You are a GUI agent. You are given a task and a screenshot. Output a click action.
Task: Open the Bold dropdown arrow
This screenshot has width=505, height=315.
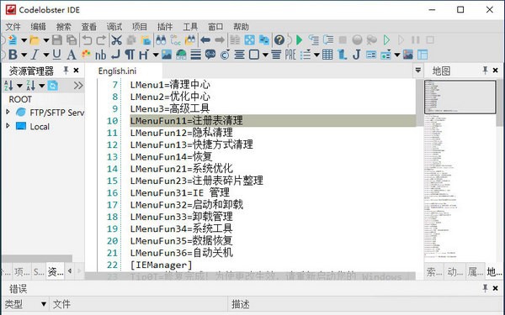coord(24,55)
